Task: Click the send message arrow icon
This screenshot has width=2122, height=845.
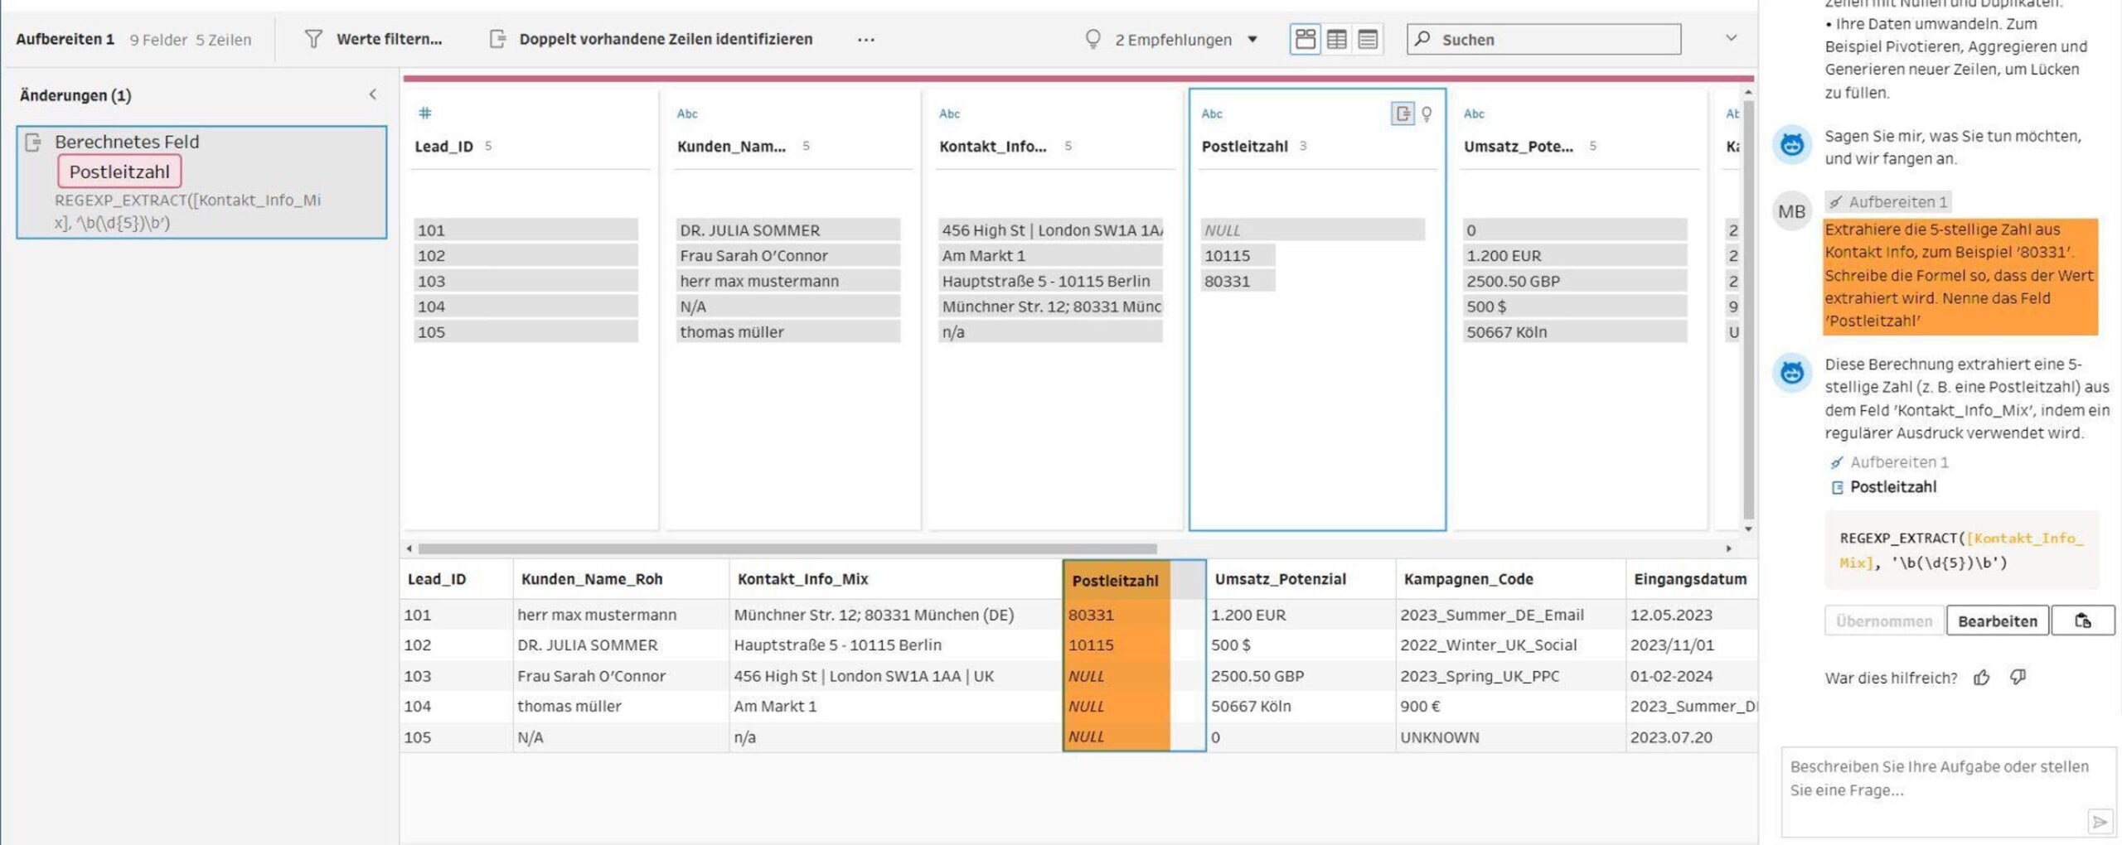Action: pos(2099,821)
